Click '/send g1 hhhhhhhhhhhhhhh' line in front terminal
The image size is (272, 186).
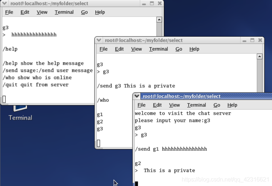pos(171,149)
